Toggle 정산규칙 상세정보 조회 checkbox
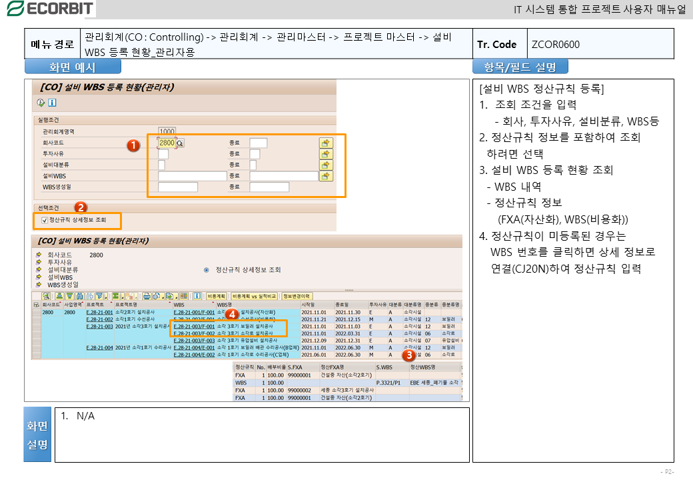This screenshot has height=480, width=693. 45,220
